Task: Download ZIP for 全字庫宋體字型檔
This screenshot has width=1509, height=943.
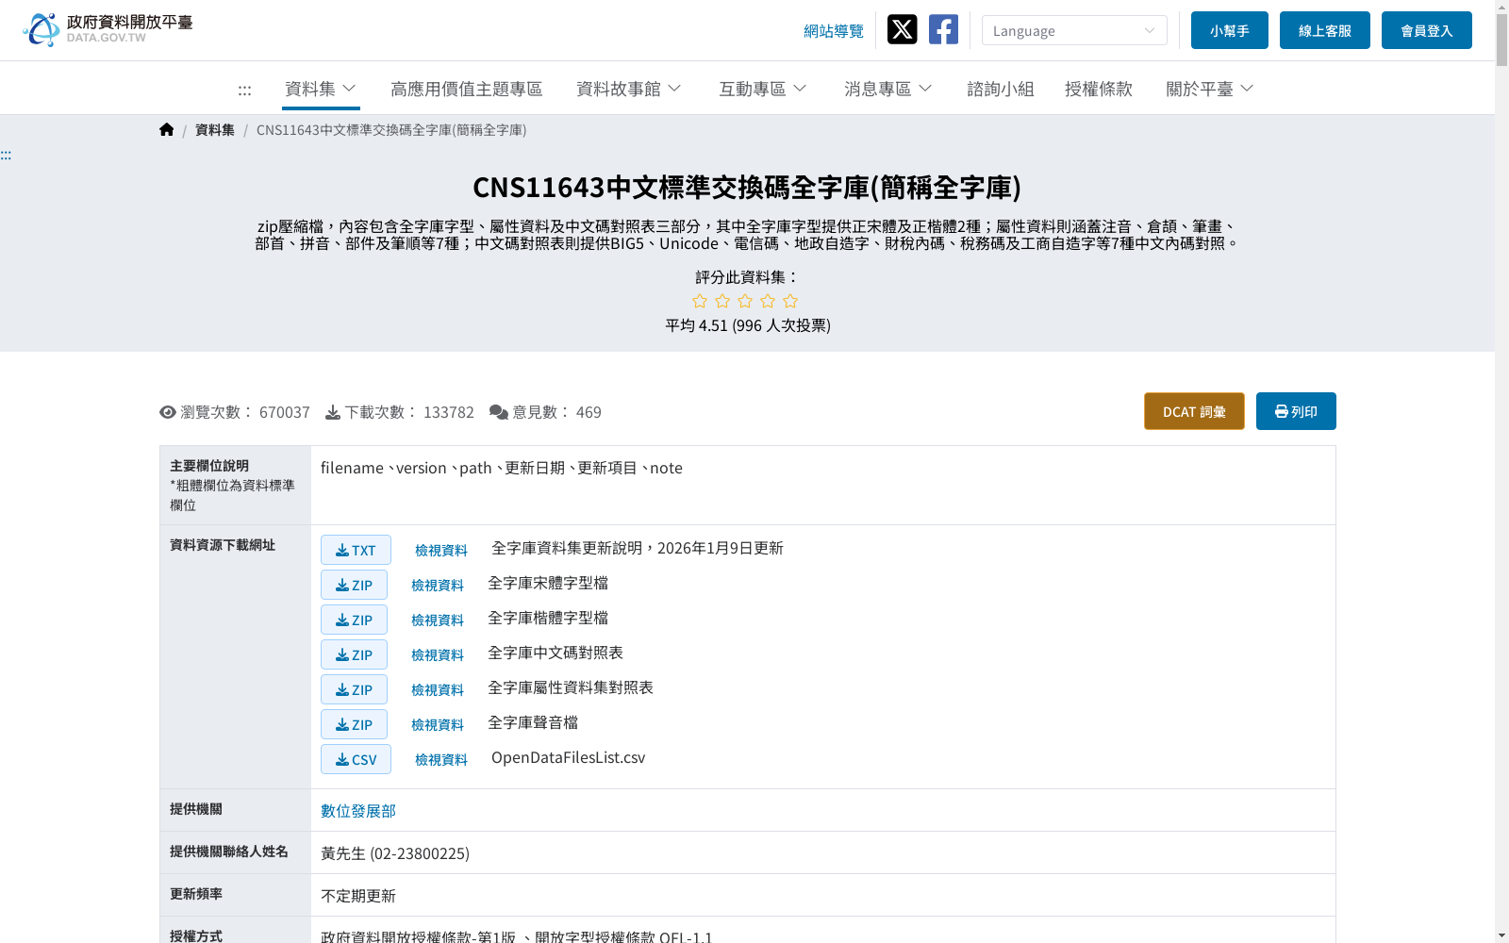Action: coord(354,585)
